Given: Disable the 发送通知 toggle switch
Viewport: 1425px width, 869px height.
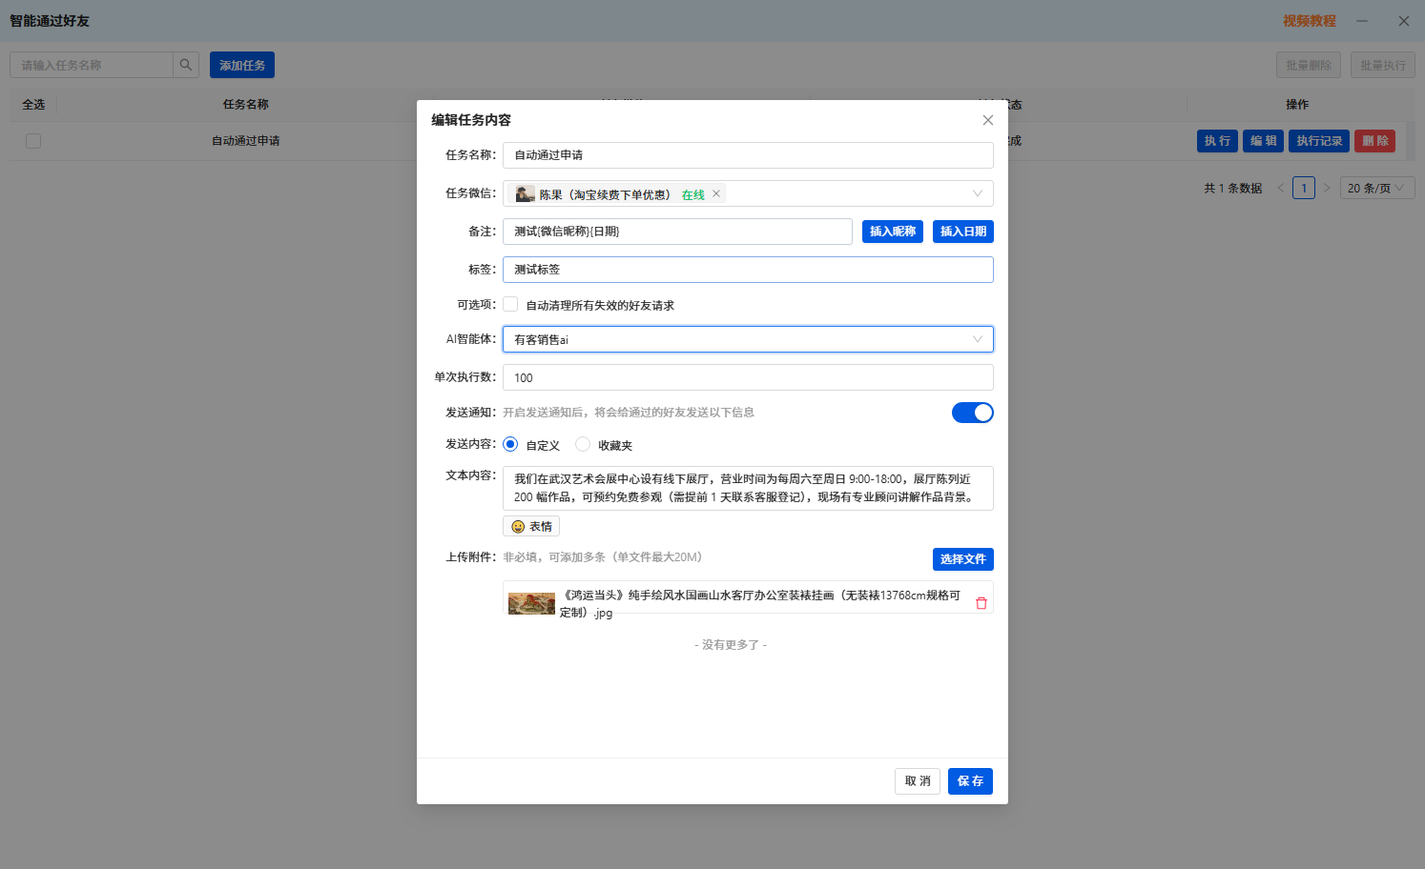Looking at the screenshot, I should (972, 412).
